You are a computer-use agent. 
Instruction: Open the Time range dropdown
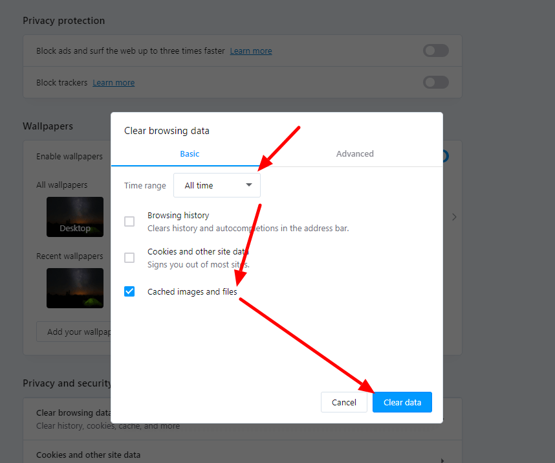(x=217, y=185)
